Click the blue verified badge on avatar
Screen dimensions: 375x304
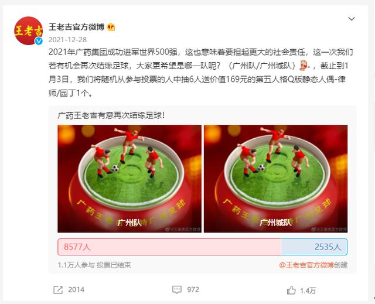[39, 41]
